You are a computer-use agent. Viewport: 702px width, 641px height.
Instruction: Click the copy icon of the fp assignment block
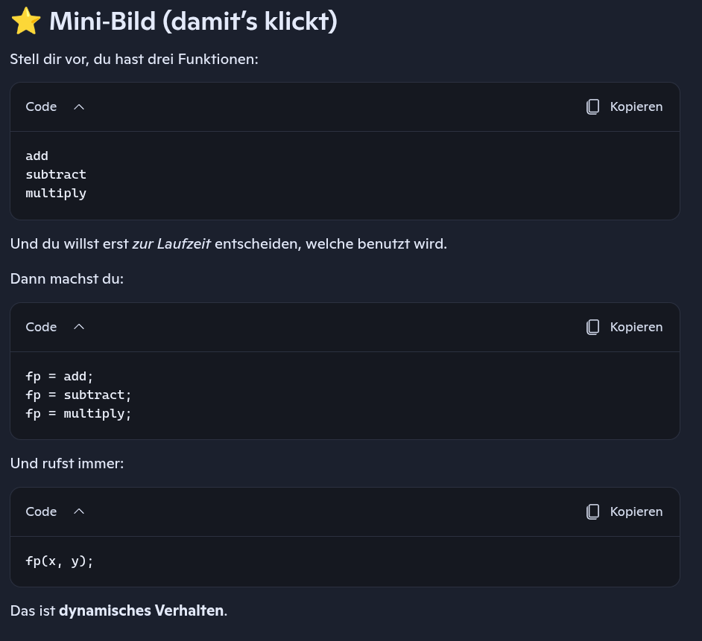pos(592,327)
